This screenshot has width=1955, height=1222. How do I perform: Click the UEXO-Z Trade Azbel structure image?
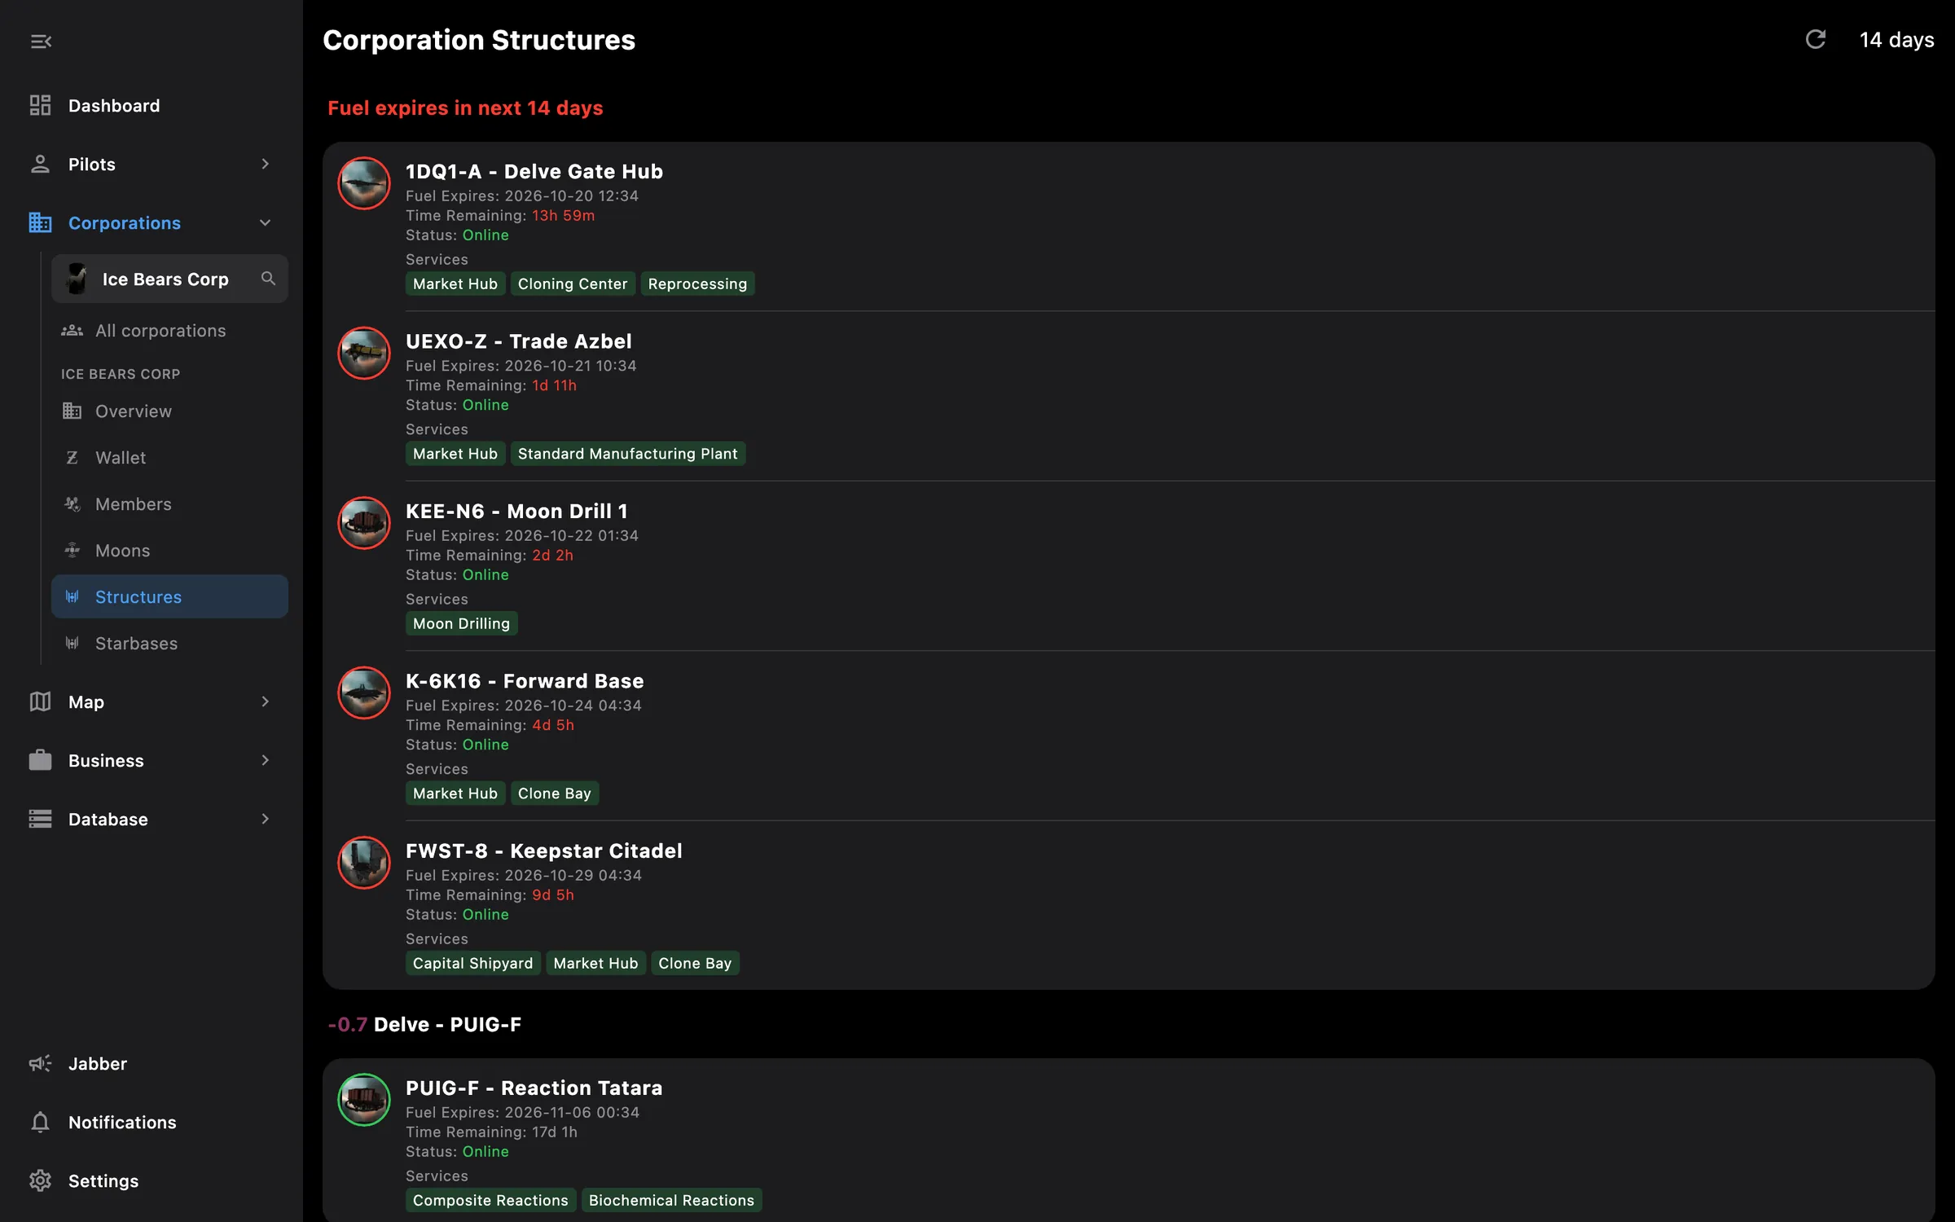click(364, 353)
